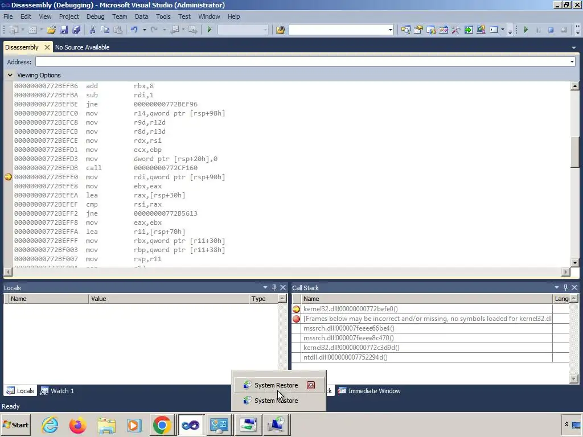
Task: Select call stack frame kernel32.dll!00000000772c3d9d()
Action: tap(428, 348)
